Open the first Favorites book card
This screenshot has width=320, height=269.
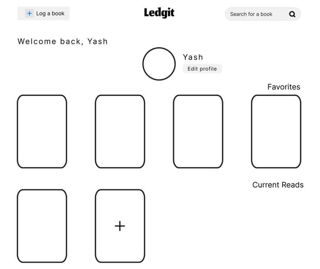click(42, 131)
